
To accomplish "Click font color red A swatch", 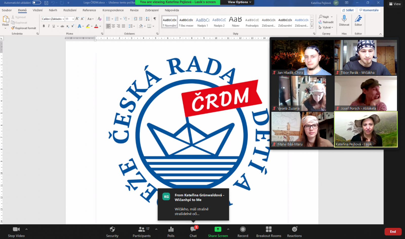I will point(96,26).
